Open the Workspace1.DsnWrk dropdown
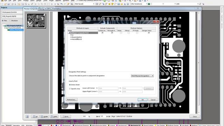 [x=12, y=12]
